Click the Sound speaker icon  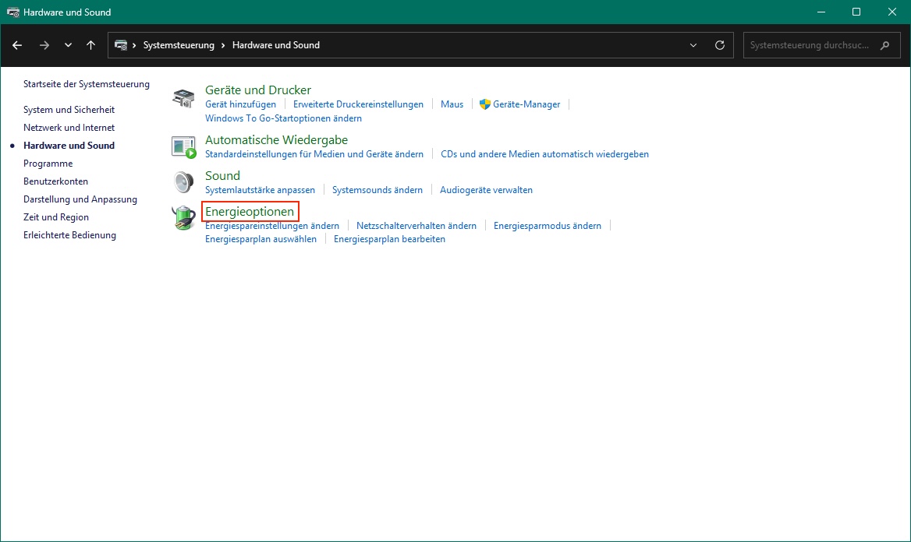(x=183, y=182)
